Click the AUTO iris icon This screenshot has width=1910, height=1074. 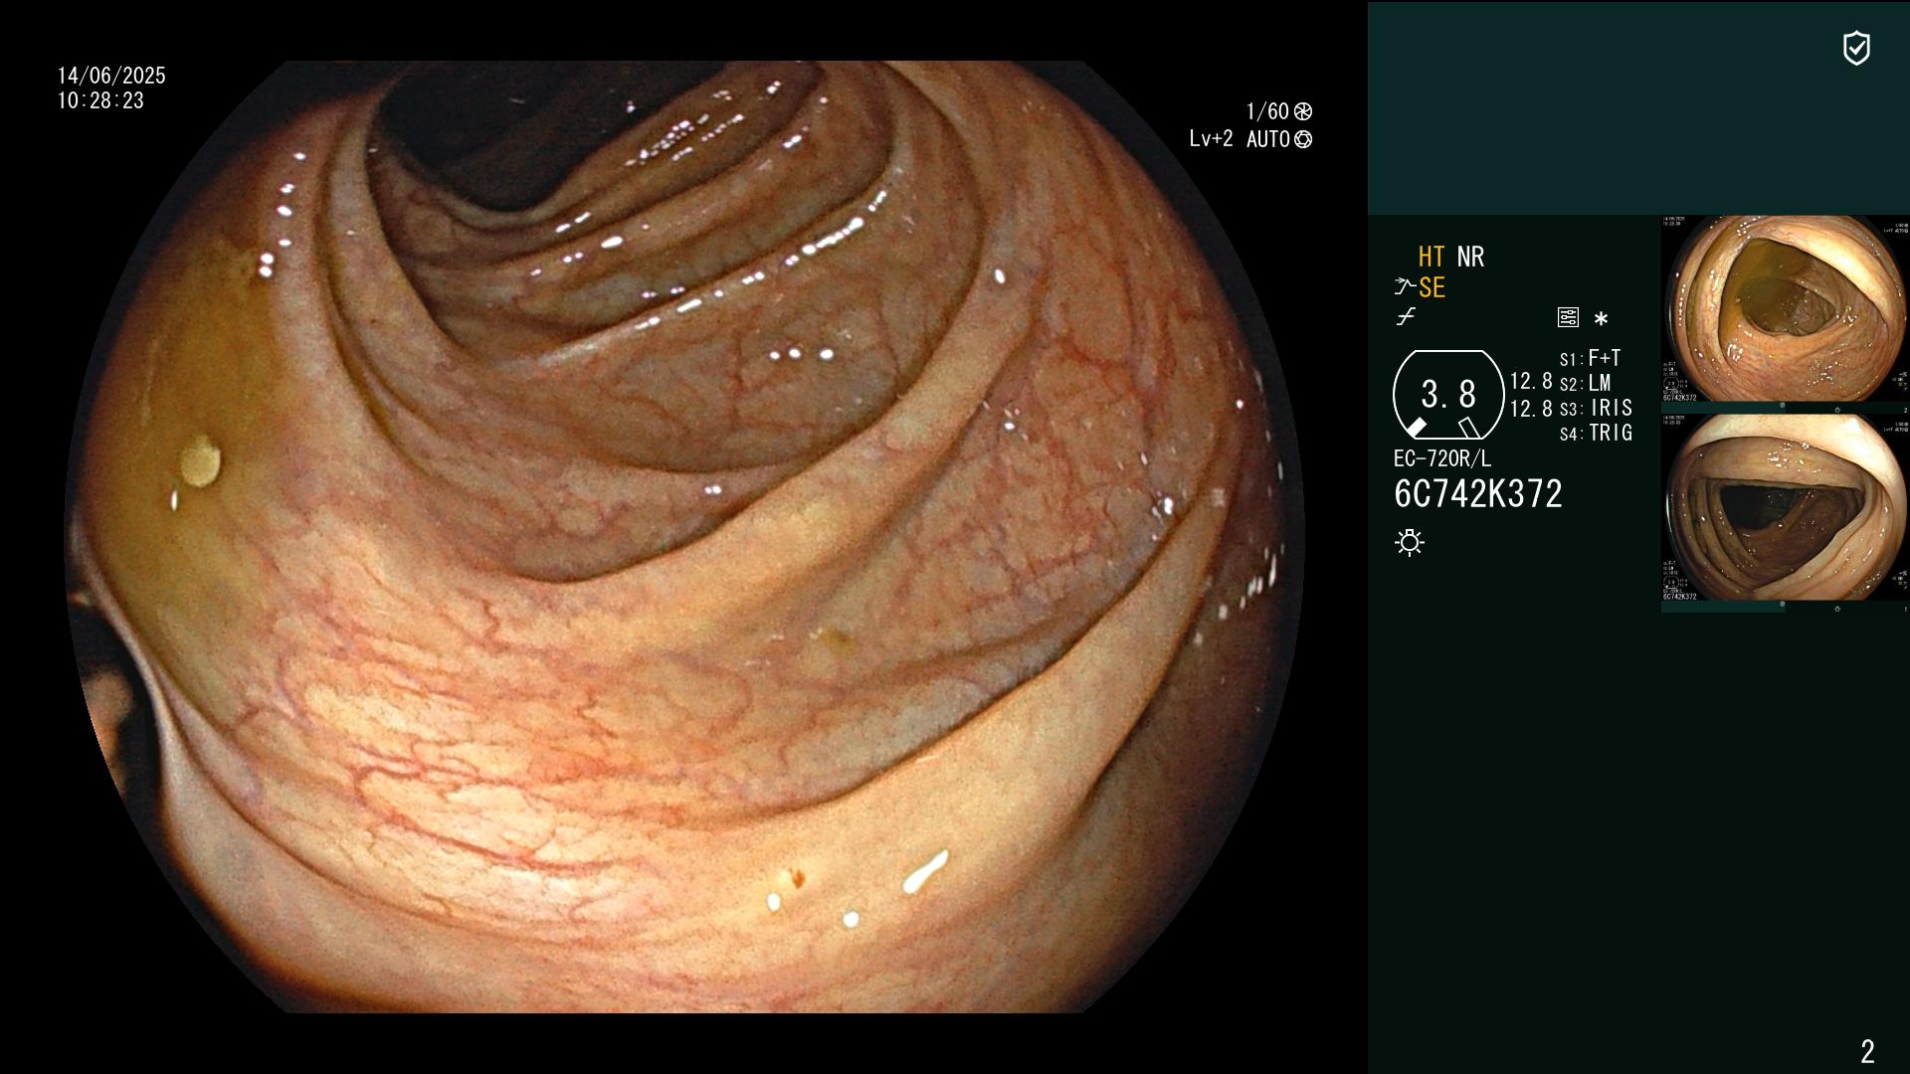tap(1303, 139)
